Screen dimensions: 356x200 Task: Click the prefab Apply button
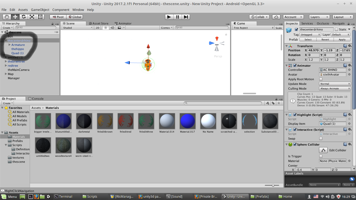click(342, 40)
